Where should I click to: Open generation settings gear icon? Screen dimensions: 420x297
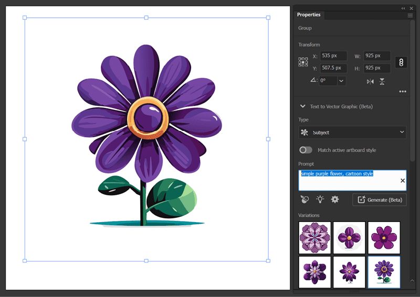335,200
